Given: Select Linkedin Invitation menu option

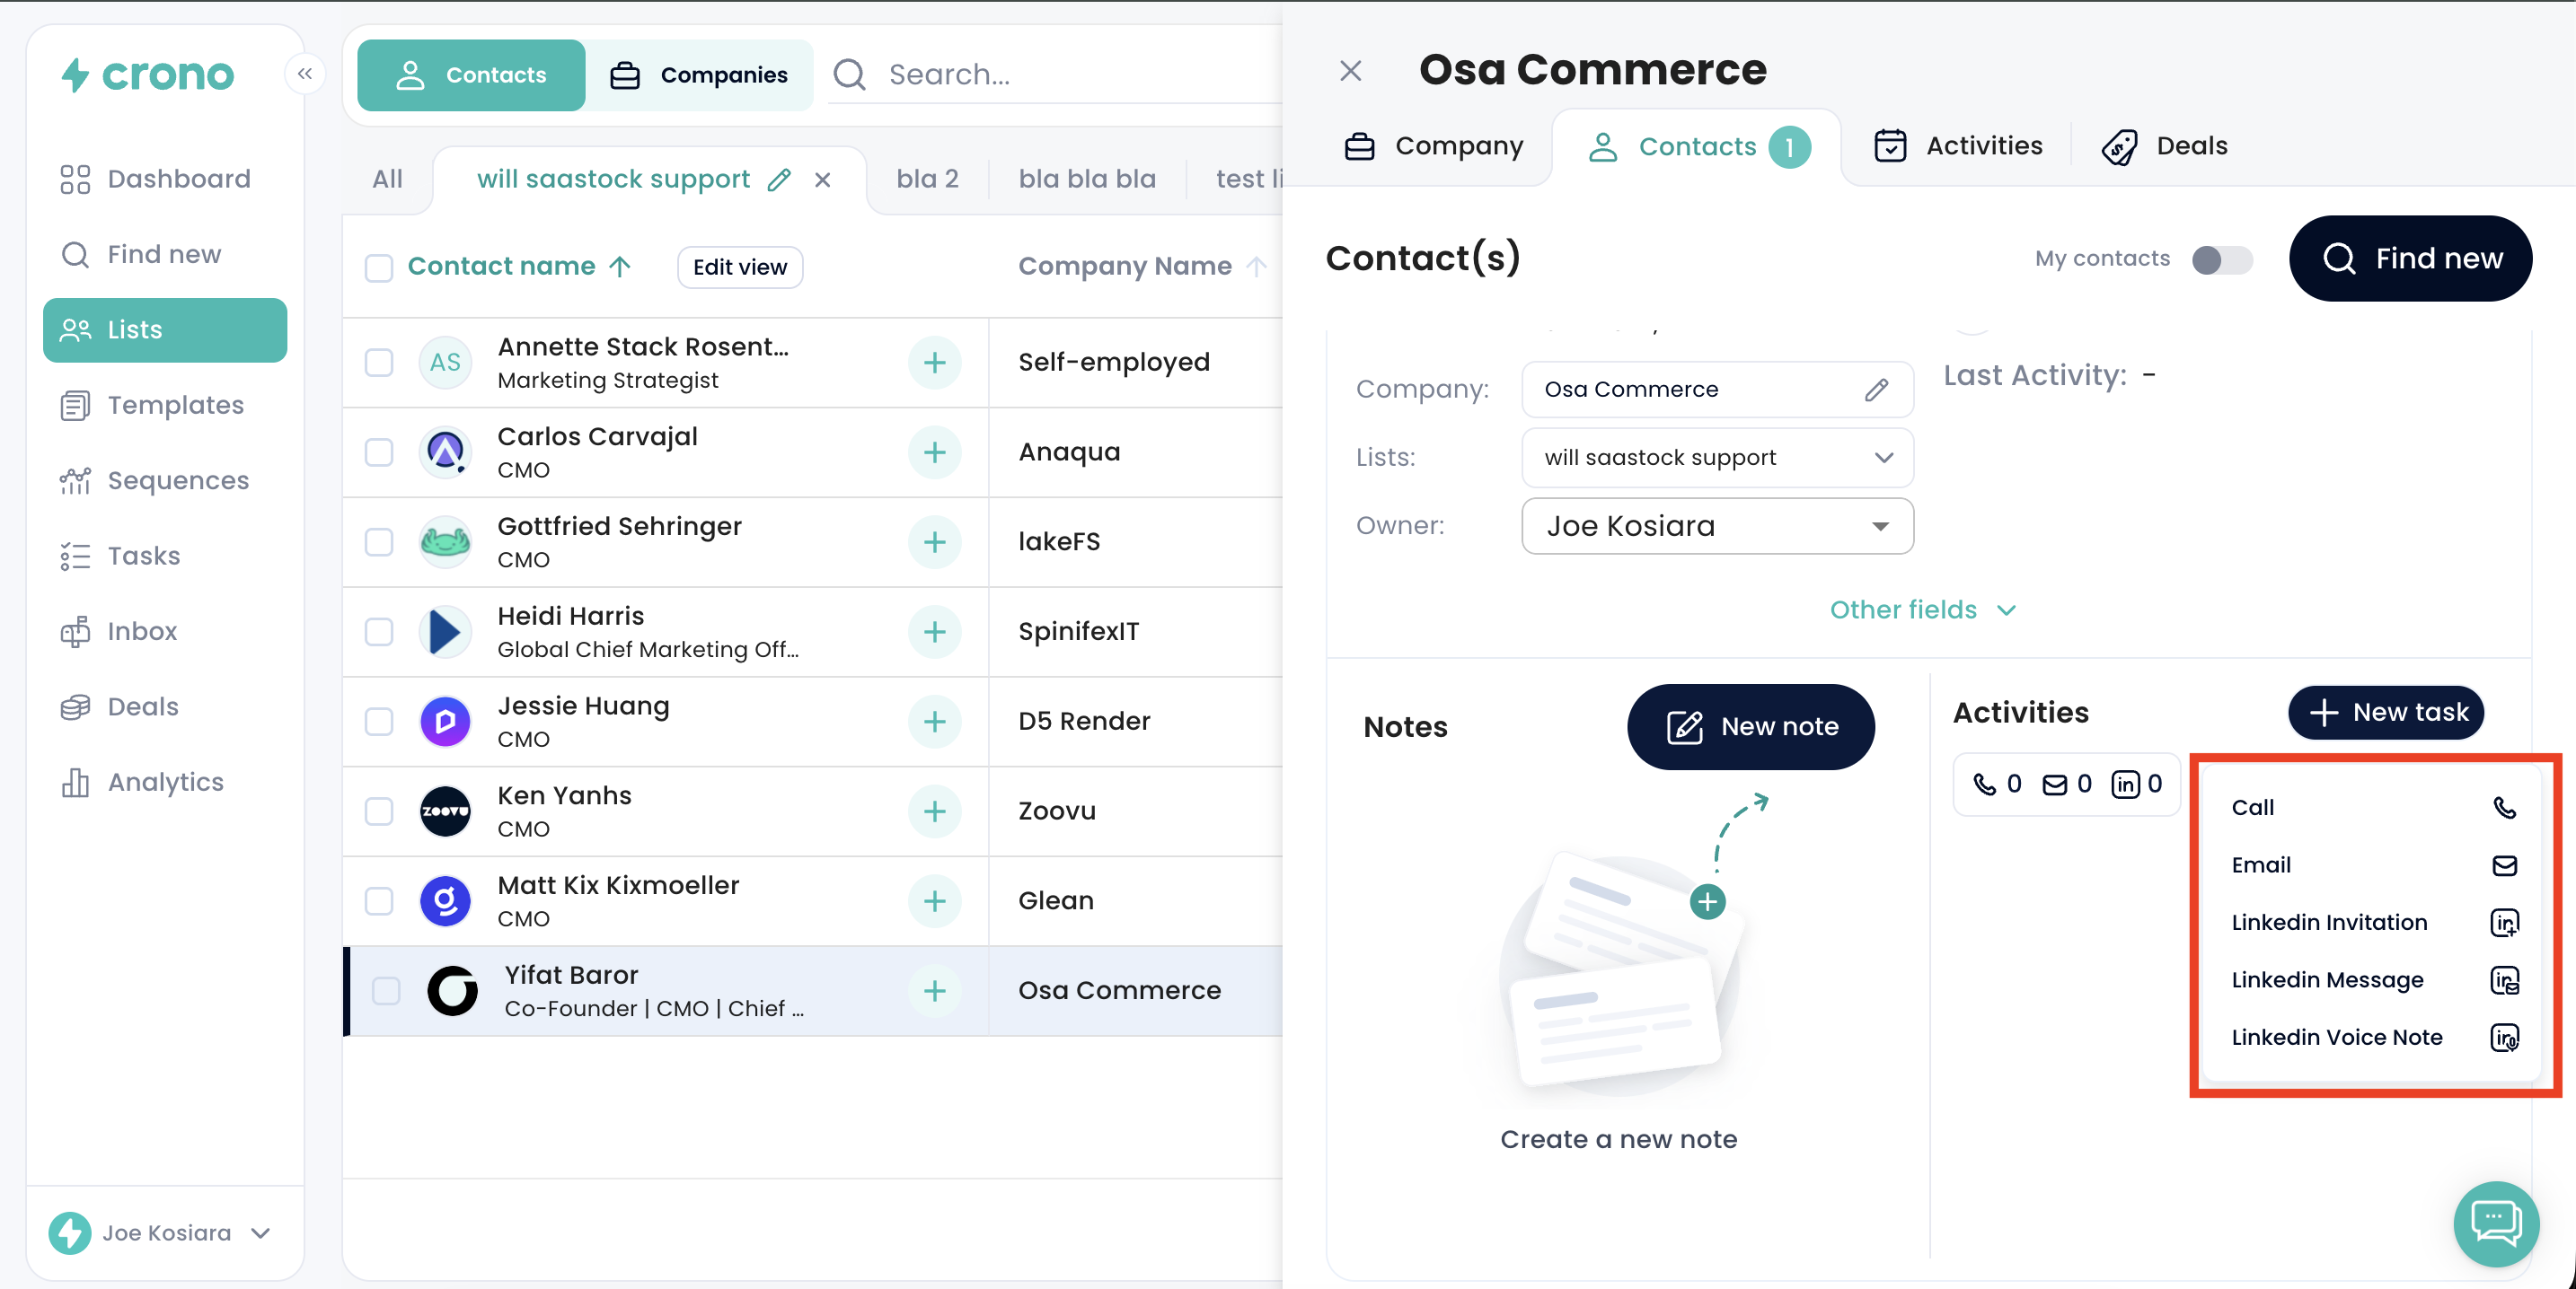Looking at the screenshot, I should point(2329,922).
